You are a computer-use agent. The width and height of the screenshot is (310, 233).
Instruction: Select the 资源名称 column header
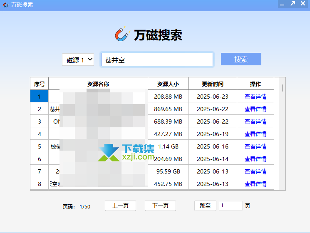tap(98, 84)
